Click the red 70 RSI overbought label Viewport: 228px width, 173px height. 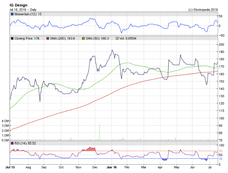point(220,151)
